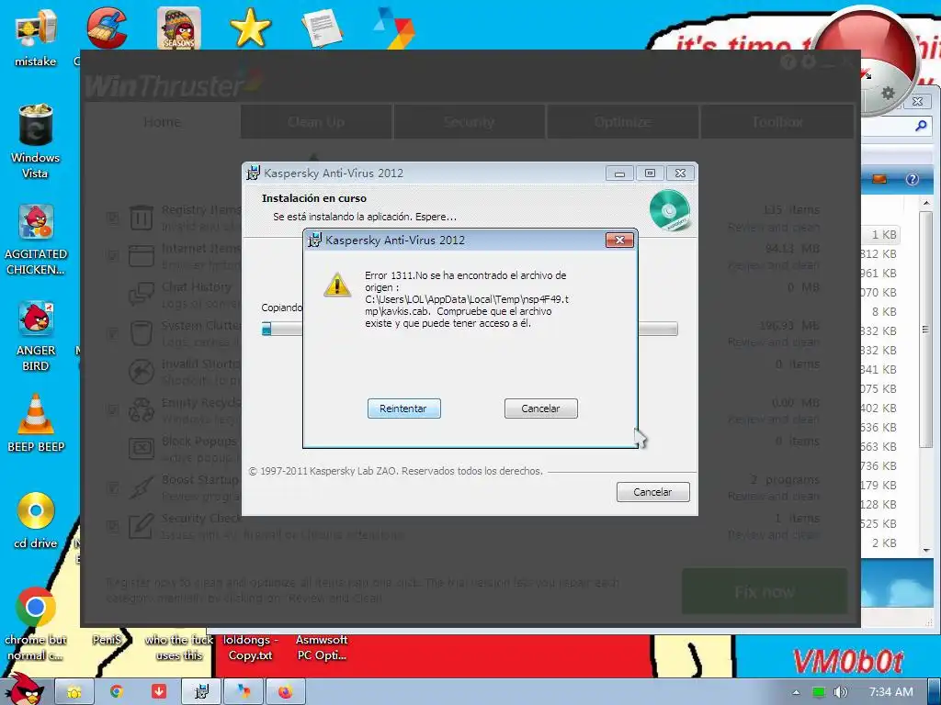Open the mistake desktop icon

pos(36,37)
